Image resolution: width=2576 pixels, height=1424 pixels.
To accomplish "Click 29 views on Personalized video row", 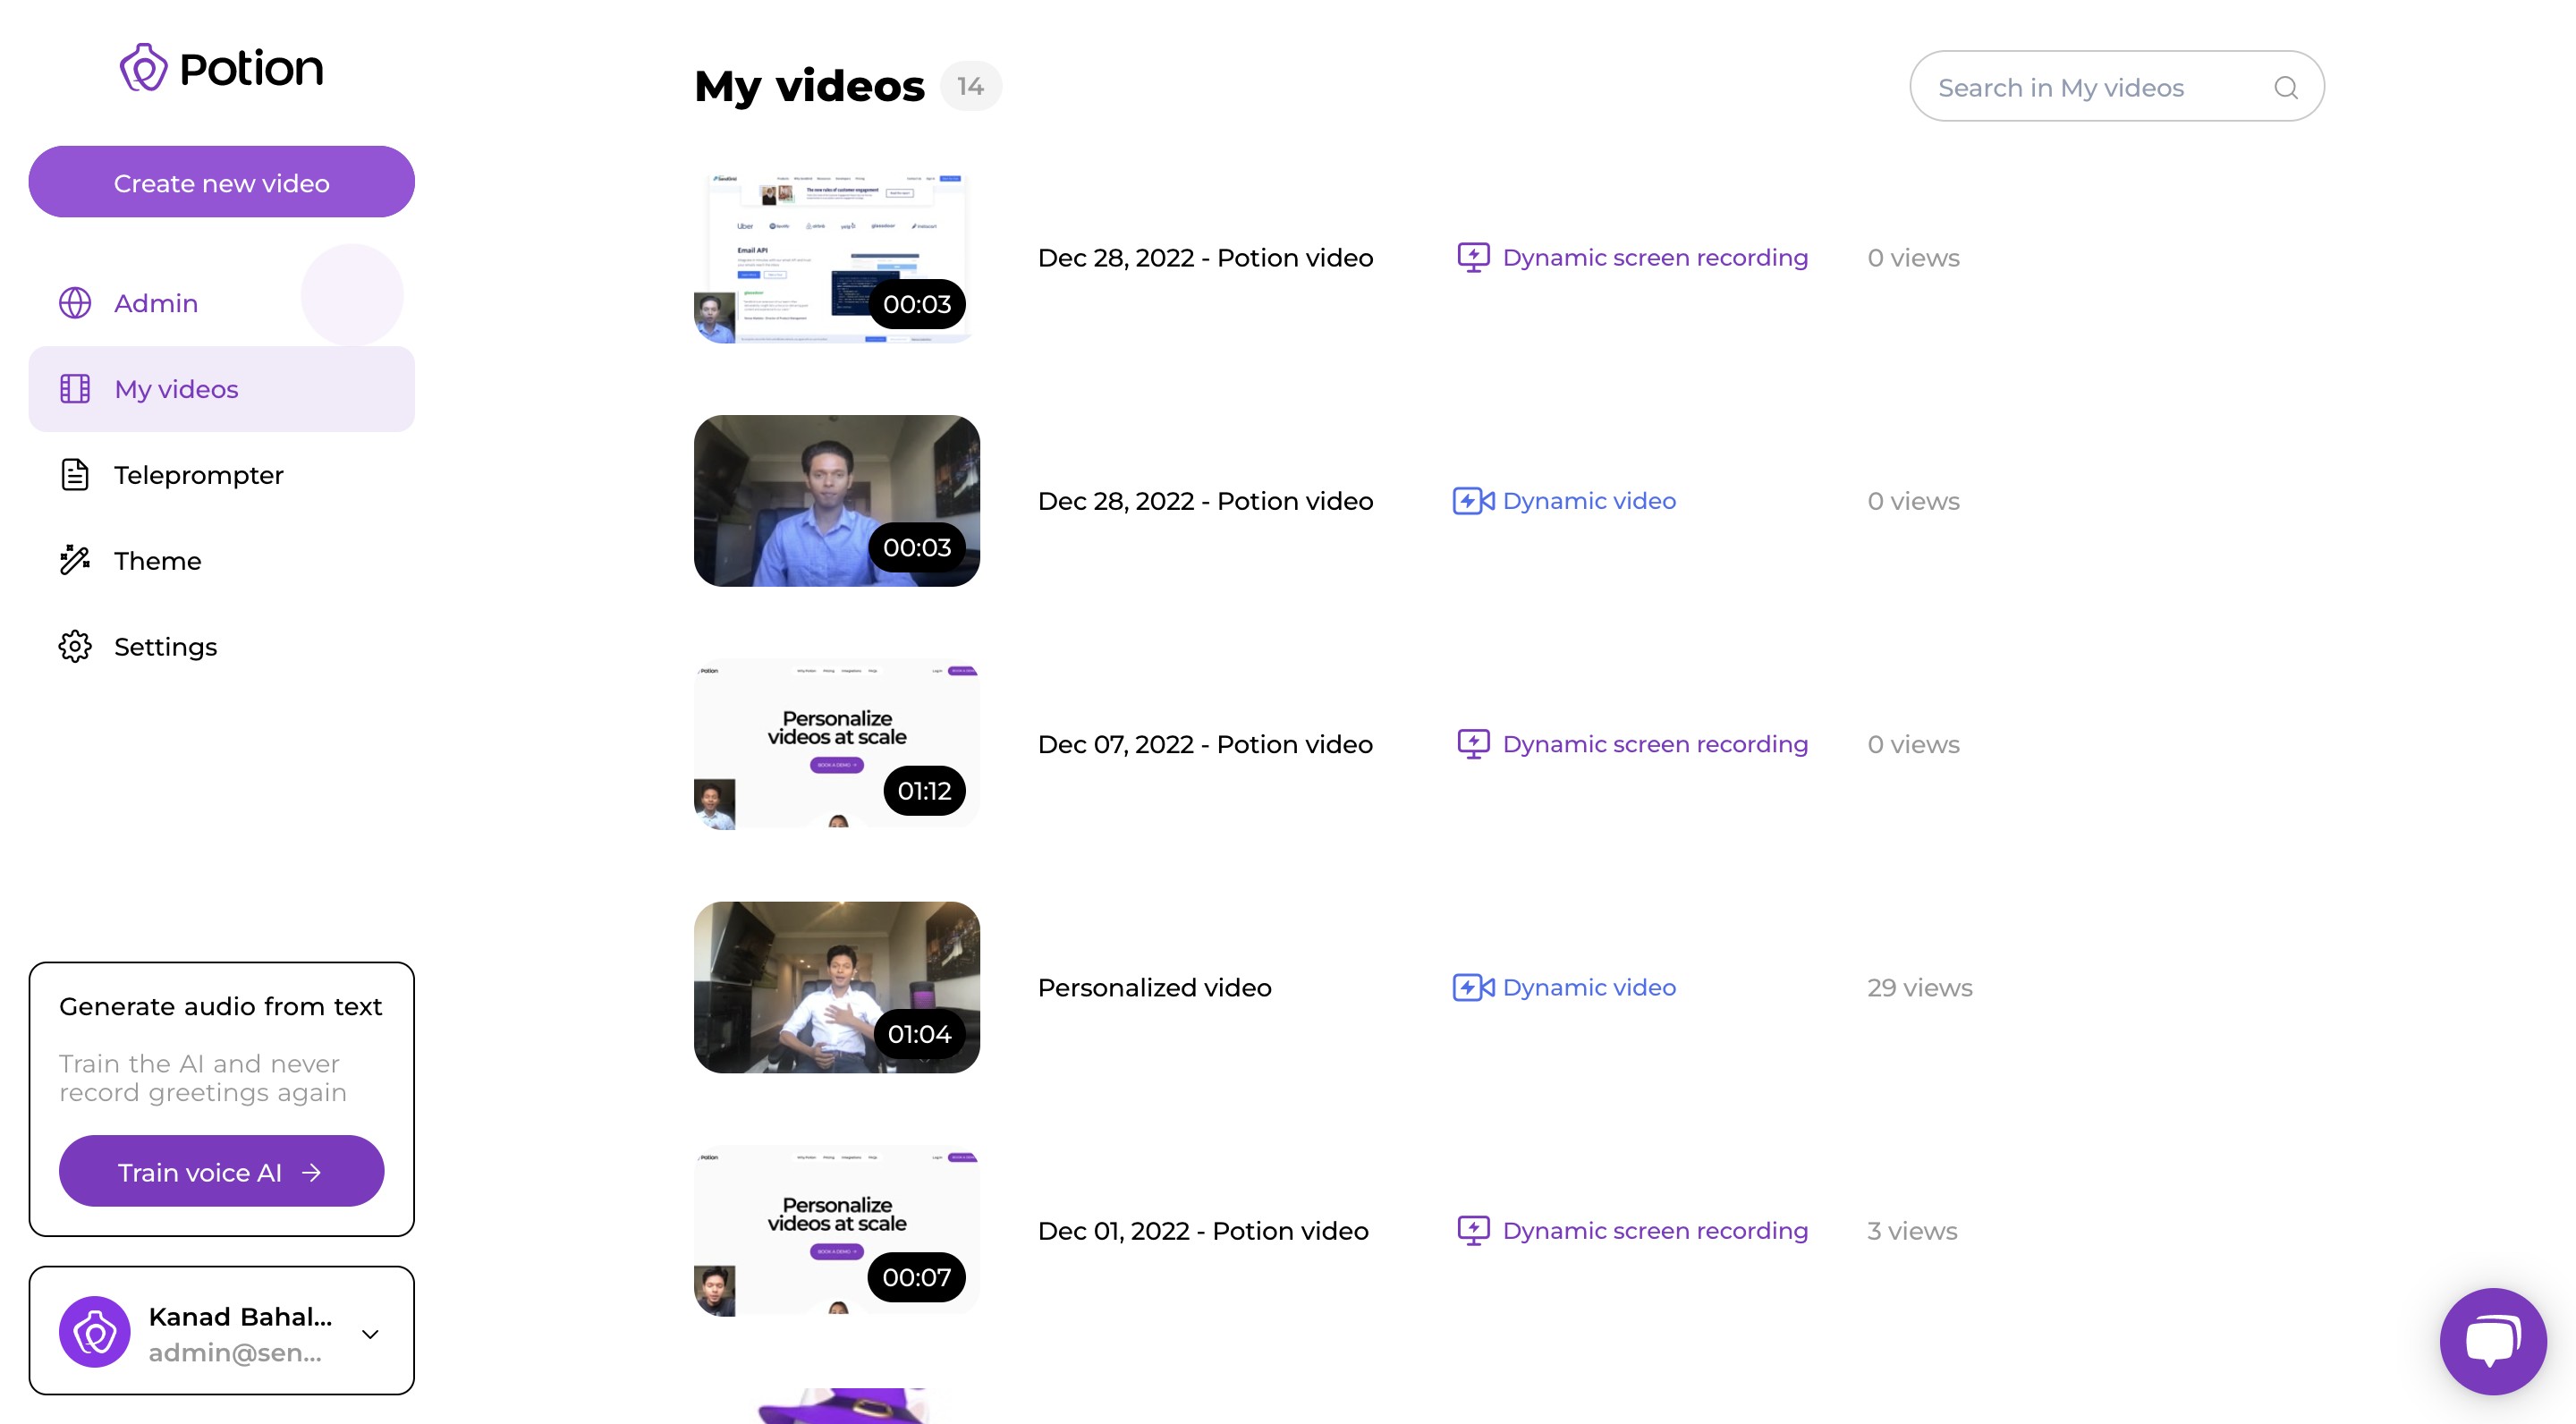I will click(x=1919, y=988).
